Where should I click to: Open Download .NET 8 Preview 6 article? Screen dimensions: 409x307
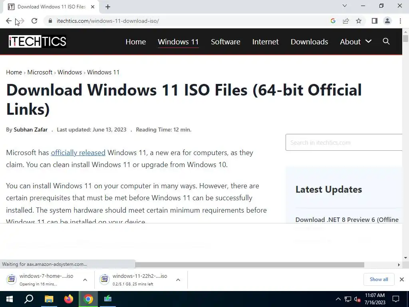click(x=347, y=220)
